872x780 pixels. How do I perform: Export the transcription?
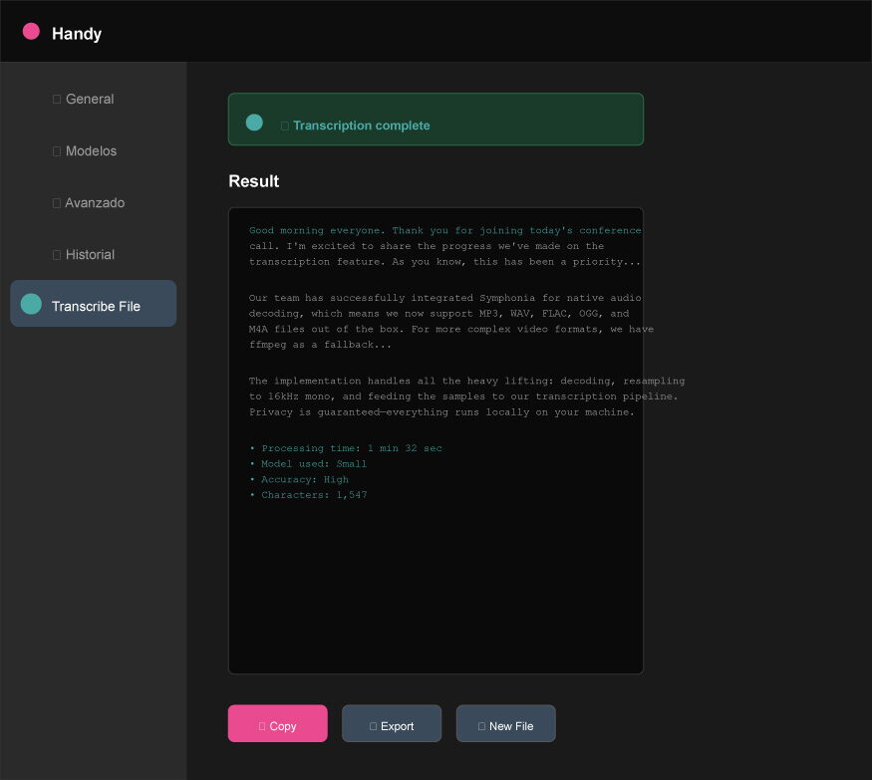pyautogui.click(x=392, y=723)
